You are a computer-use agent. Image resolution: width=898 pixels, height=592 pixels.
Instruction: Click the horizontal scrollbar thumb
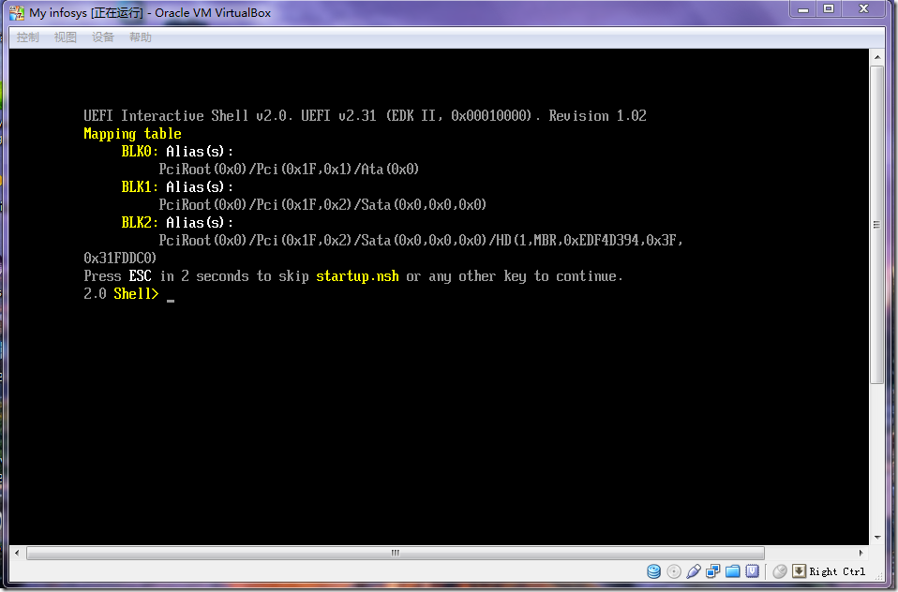pyautogui.click(x=396, y=553)
